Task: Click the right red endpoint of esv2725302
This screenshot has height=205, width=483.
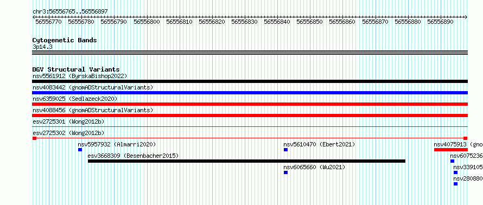Action: 466,138
